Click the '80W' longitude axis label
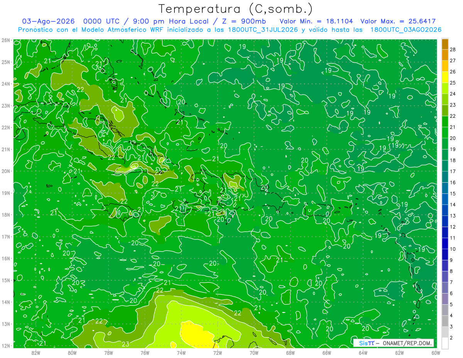 [72, 353]
